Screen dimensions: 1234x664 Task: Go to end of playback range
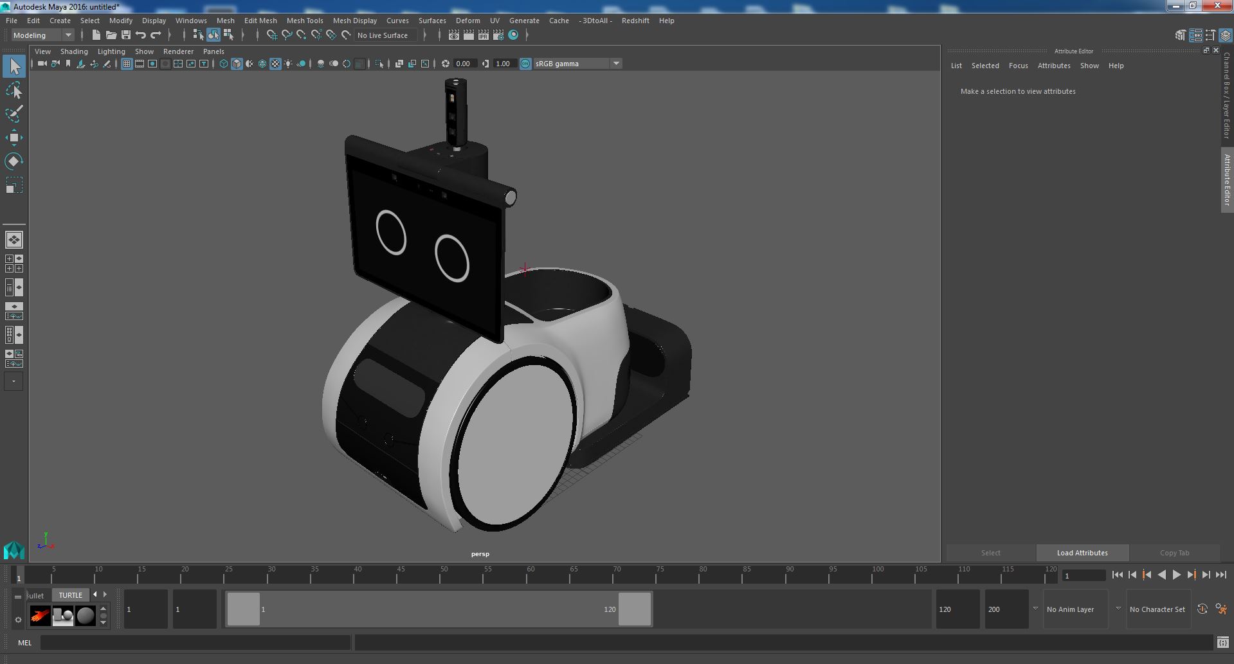coord(1220,575)
